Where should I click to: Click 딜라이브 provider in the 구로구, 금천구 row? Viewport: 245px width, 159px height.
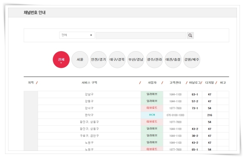click(152, 136)
